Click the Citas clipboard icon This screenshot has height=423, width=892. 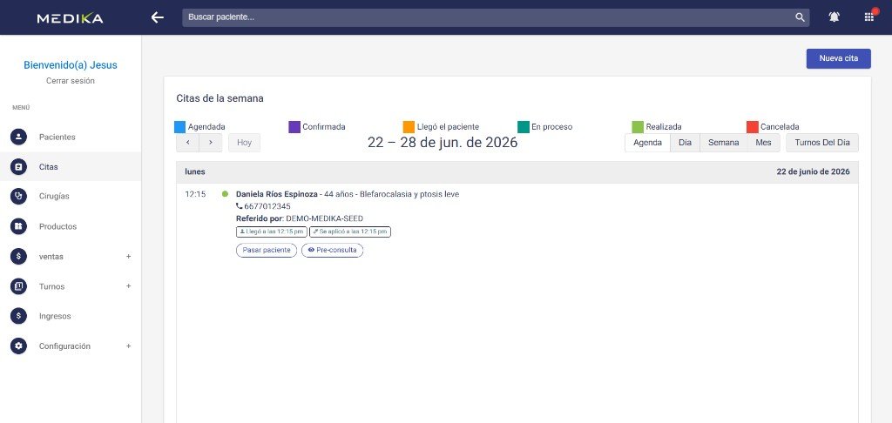tap(19, 167)
